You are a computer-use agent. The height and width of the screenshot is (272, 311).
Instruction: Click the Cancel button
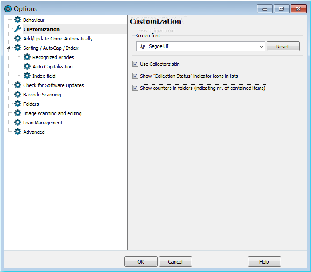(x=175, y=262)
